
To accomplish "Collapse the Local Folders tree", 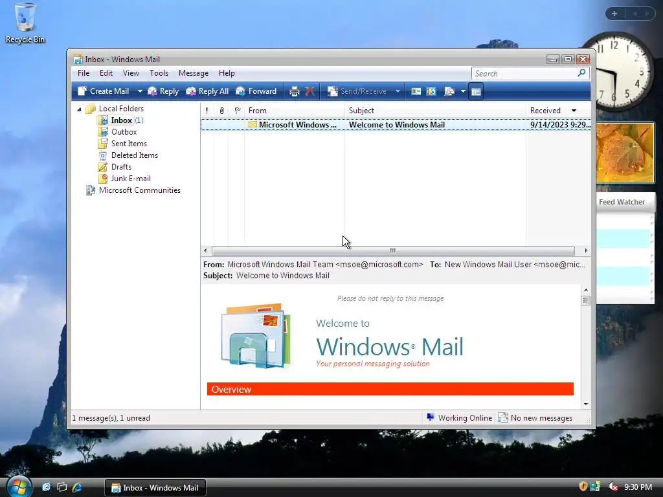I will [x=79, y=109].
